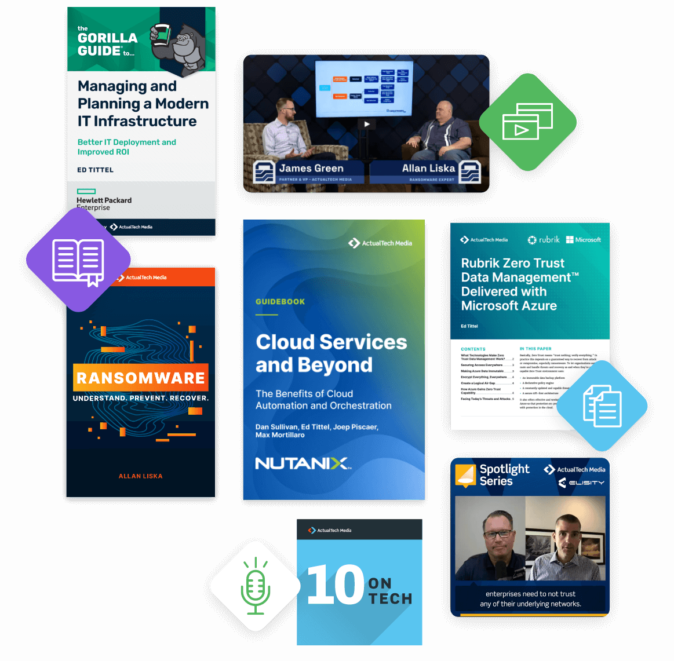Click the presentation screen in the interview video
Viewport: 674px width, 661px height.
(x=364, y=89)
